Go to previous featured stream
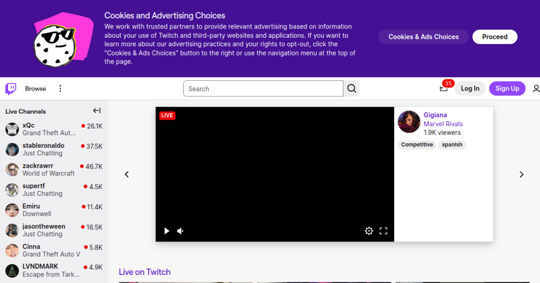540x283 pixels. coord(127,174)
